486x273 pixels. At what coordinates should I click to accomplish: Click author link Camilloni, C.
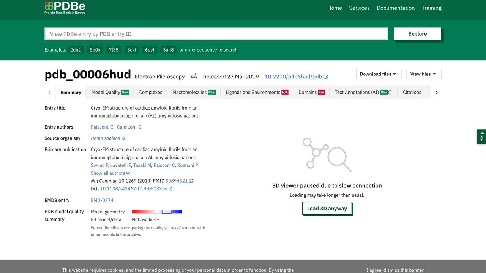pos(130,127)
